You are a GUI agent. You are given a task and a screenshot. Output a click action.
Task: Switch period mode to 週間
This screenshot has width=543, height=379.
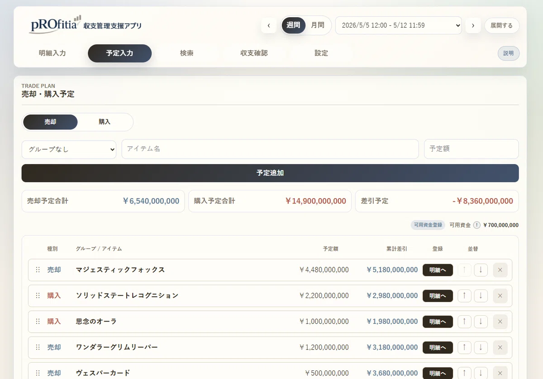pos(293,25)
